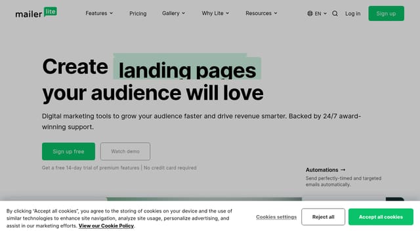Image resolution: width=420 pixels, height=236 pixels.
Task: Click the Watch demo button
Action: (125, 151)
